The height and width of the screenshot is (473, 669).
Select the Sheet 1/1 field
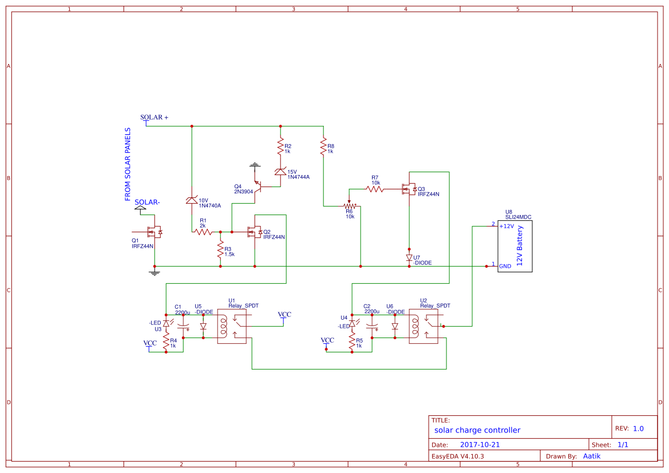pos(624,444)
